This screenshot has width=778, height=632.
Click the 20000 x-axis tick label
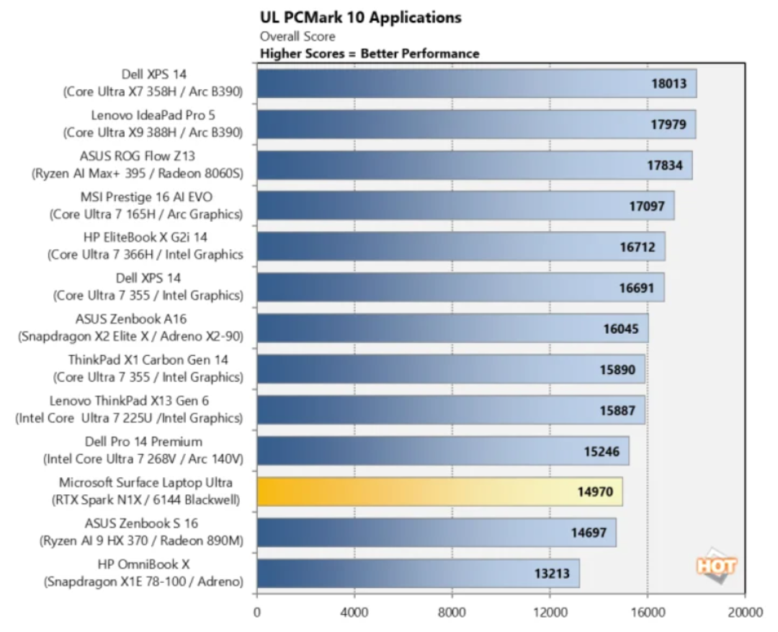(746, 613)
